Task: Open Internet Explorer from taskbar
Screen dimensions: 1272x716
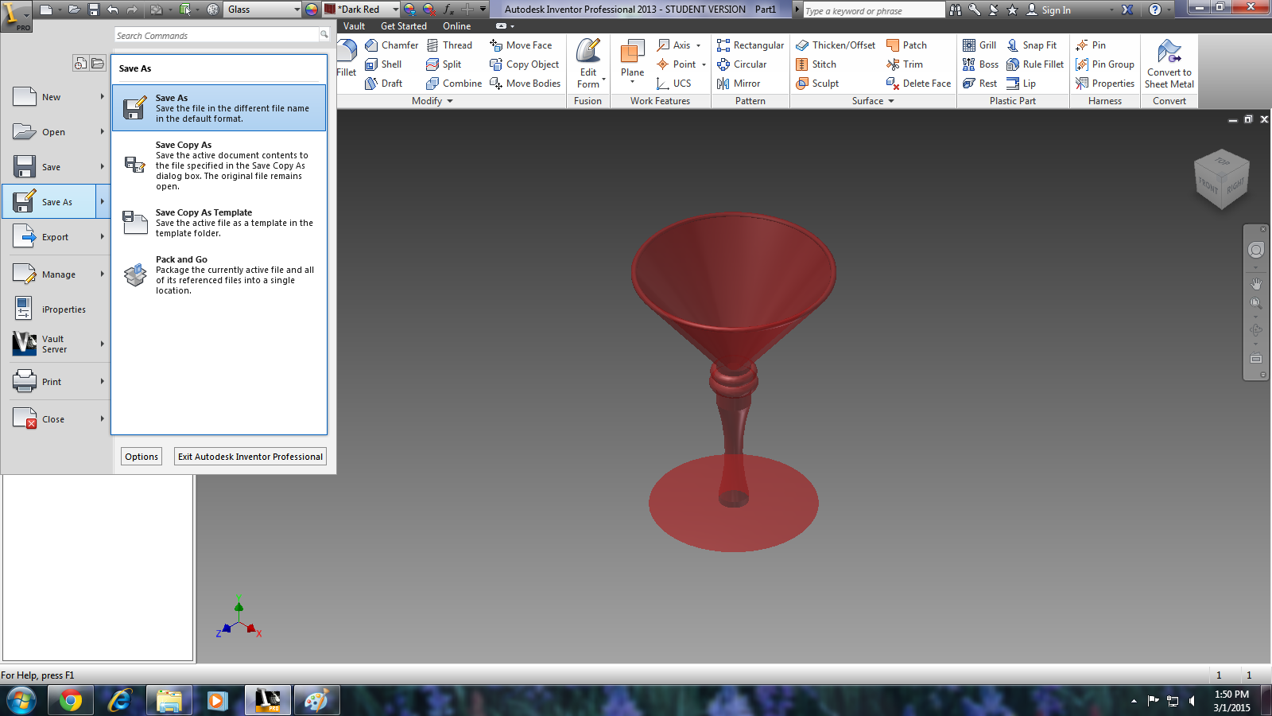Action: 119,701
